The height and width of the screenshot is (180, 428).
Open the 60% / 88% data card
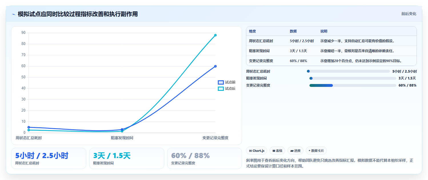click(x=205, y=158)
